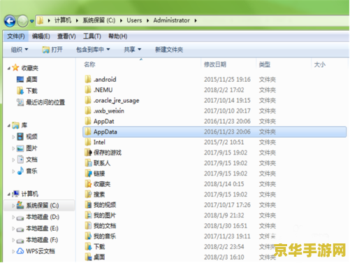The height and width of the screenshot is (263, 350).
Task: Expand arrow after Users in breadcrumb
Action: tap(147, 21)
